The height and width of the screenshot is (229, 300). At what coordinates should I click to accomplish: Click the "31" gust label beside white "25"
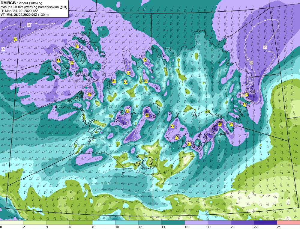point(246,94)
